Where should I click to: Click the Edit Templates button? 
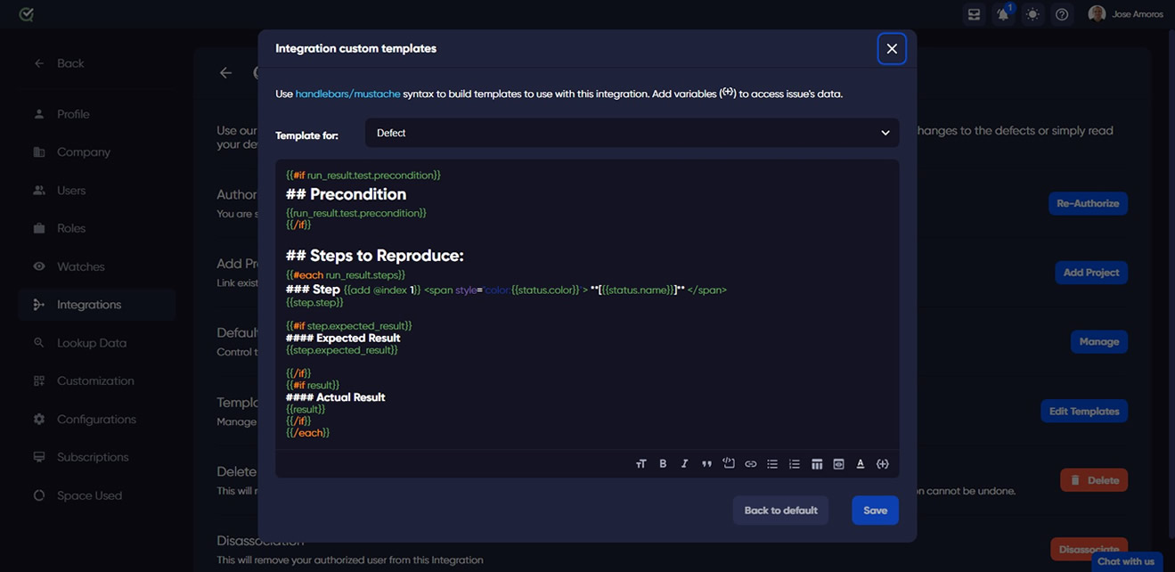1084,411
